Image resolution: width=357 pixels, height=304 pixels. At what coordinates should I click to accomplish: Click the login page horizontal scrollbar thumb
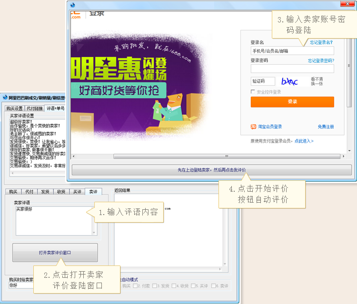click(227, 157)
